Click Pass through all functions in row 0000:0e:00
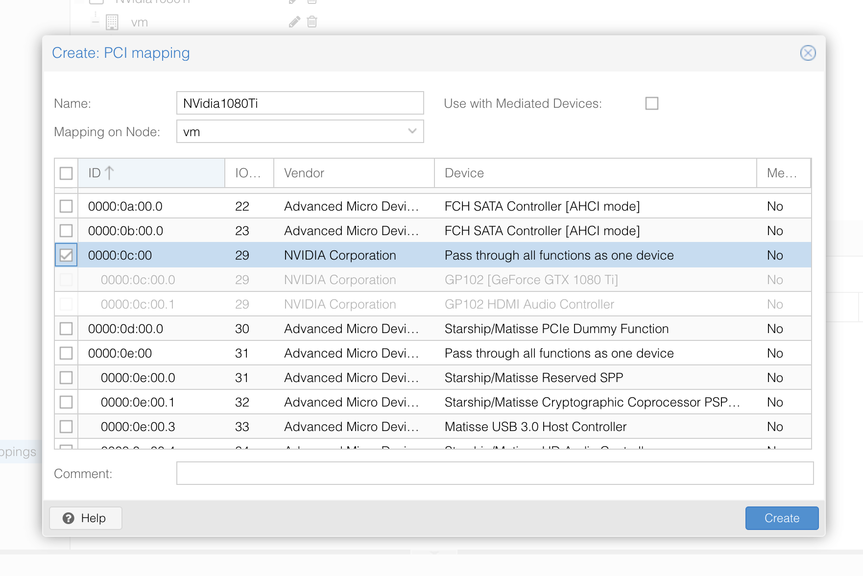Image resolution: width=863 pixels, height=576 pixels. point(559,353)
